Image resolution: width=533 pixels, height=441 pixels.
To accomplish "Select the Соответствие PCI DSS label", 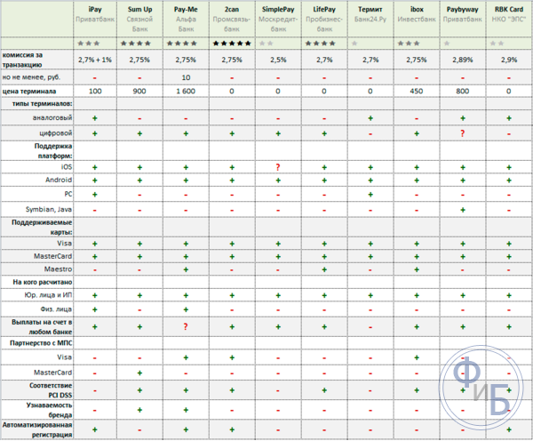I will coord(51,390).
